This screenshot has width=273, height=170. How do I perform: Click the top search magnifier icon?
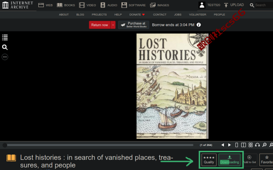pyautogui.click(x=252, y=5)
